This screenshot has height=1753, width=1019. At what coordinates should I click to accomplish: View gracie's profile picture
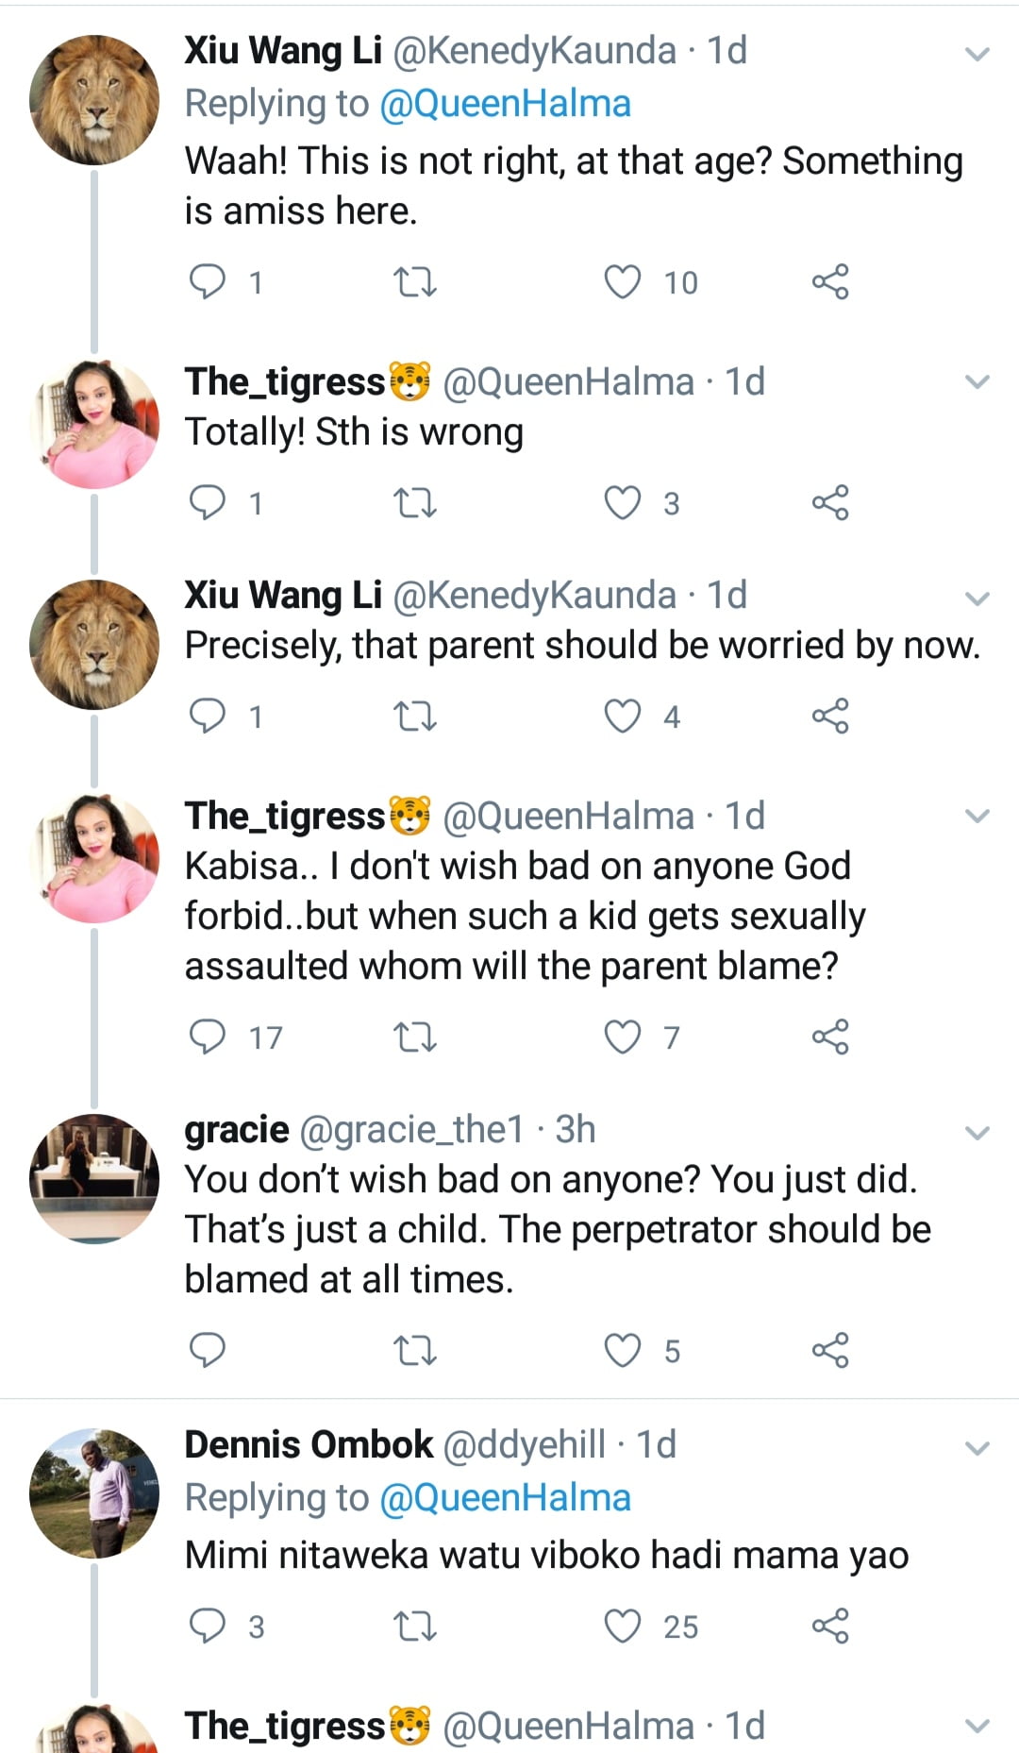[94, 1178]
